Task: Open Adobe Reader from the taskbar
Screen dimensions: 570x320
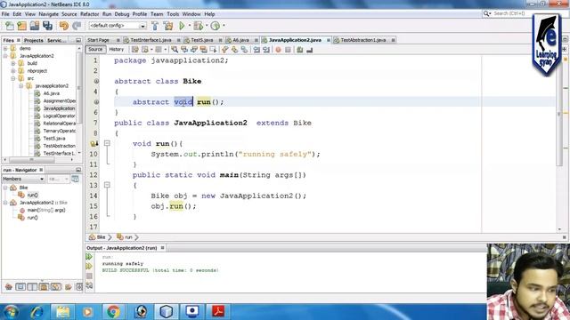Action: [x=218, y=312]
